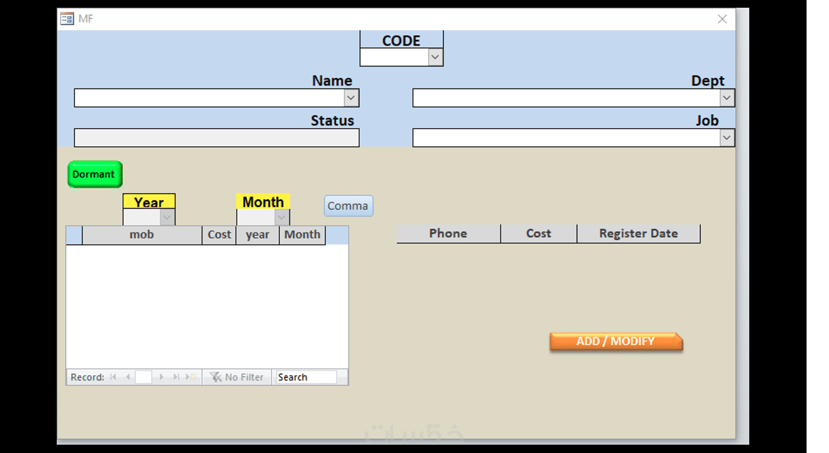Select the lowercase year column header
This screenshot has height=453, width=829.
tap(257, 235)
